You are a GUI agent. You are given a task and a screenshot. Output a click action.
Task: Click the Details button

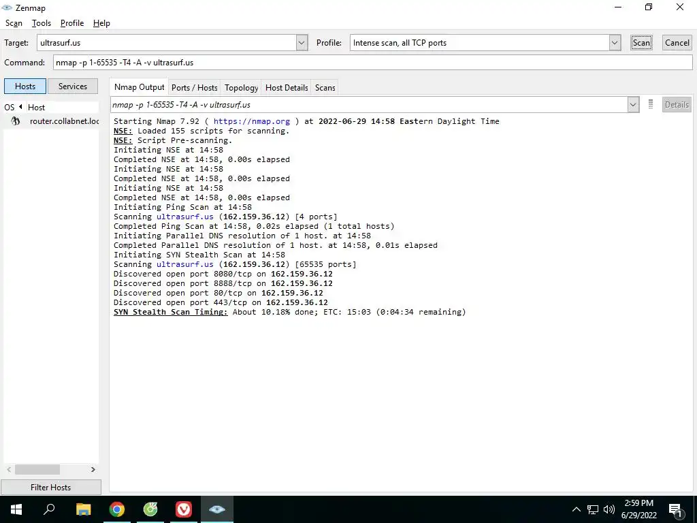tap(677, 104)
